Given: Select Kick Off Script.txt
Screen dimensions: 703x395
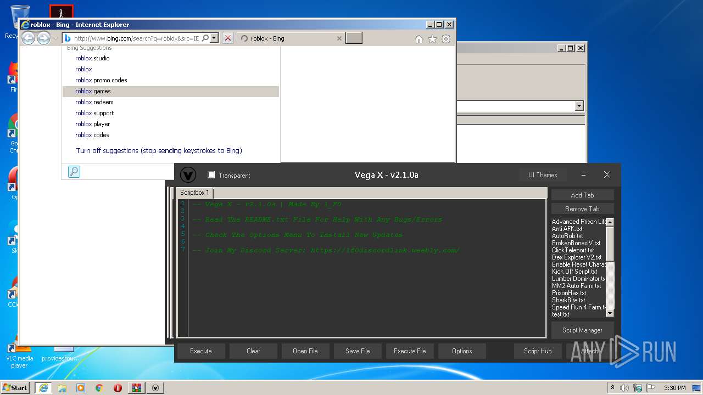Looking at the screenshot, I should (574, 272).
